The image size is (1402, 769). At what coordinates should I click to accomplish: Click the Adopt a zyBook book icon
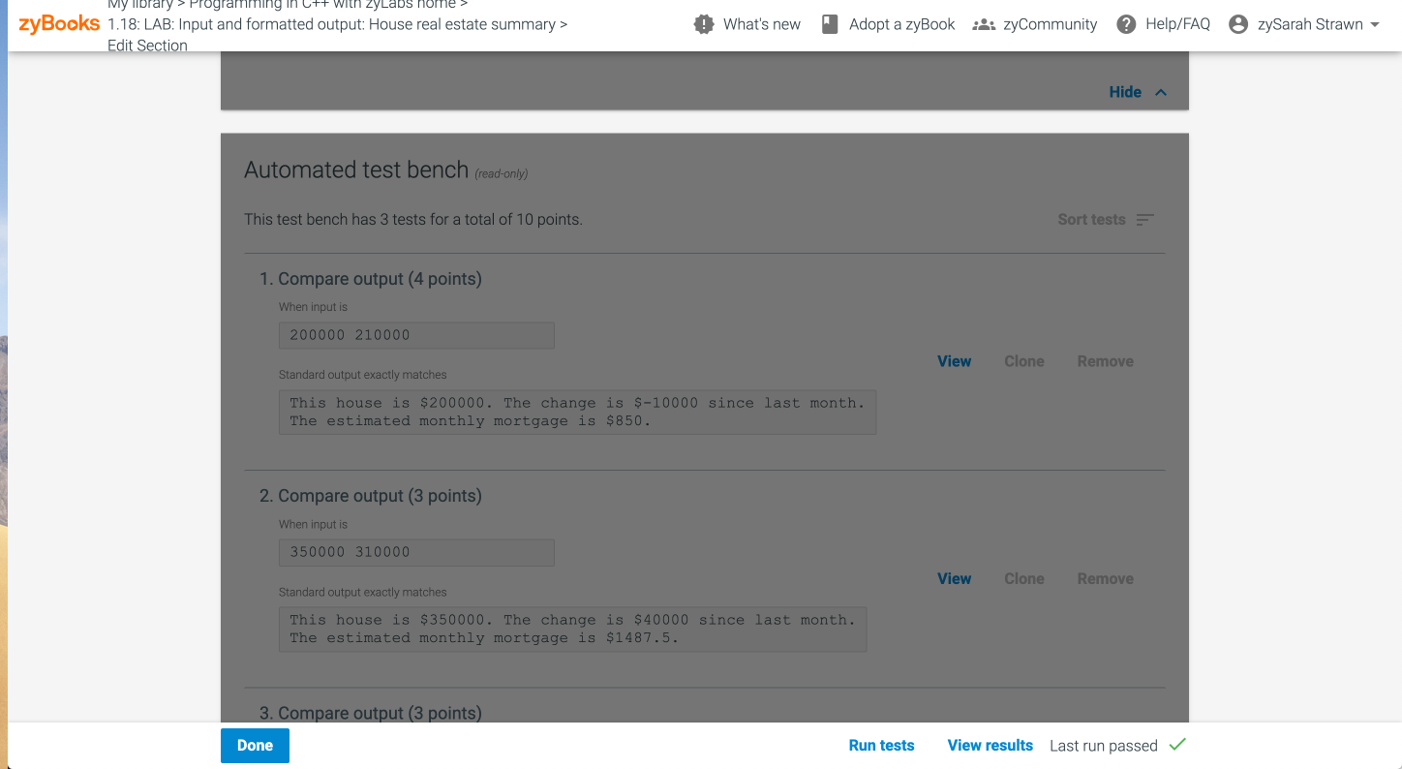(x=830, y=24)
